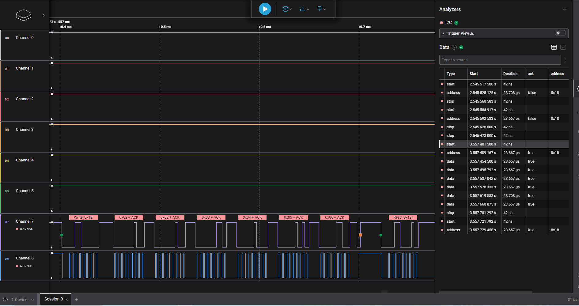The width and height of the screenshot is (579, 306).
Task: Select the Channel 4 label
Action: [x=25, y=160]
